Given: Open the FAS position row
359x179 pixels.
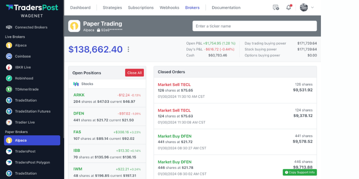Looking at the screenshot, I should (107, 135).
